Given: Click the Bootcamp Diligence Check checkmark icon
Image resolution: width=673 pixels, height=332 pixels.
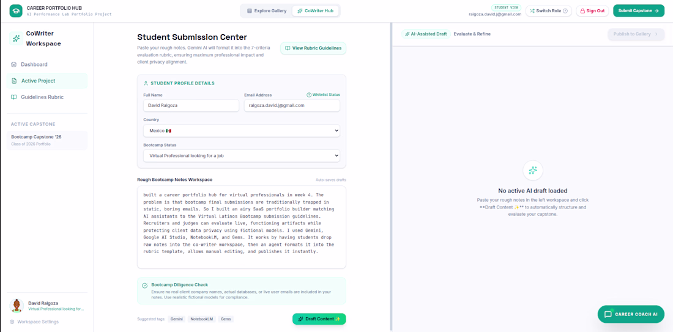Looking at the screenshot, I should (x=144, y=285).
